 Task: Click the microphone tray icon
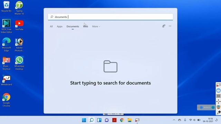[185, 120]
